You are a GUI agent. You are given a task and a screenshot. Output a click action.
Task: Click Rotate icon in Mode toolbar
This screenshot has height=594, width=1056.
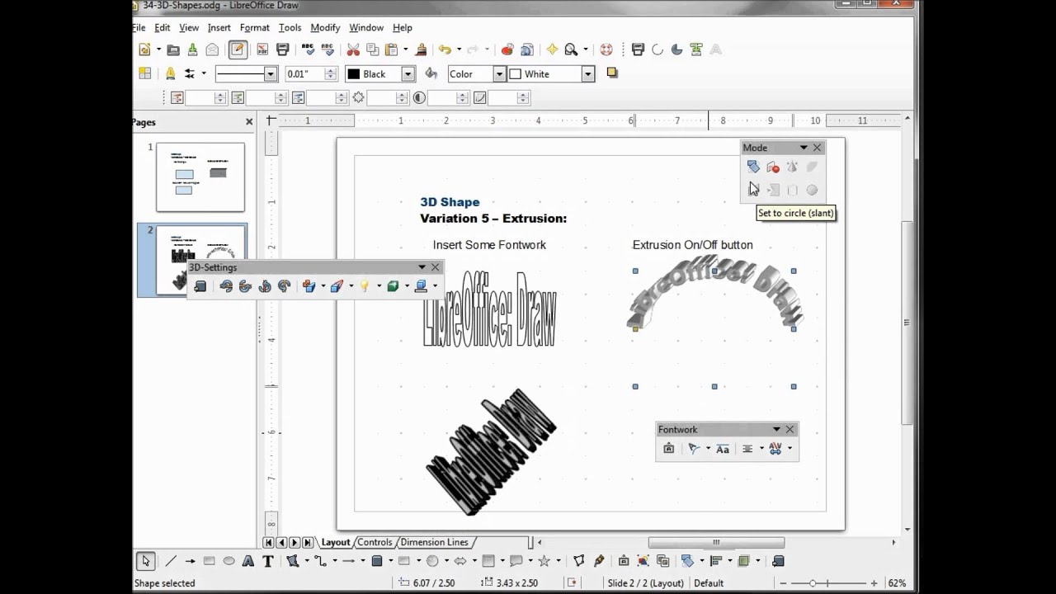[x=753, y=167]
